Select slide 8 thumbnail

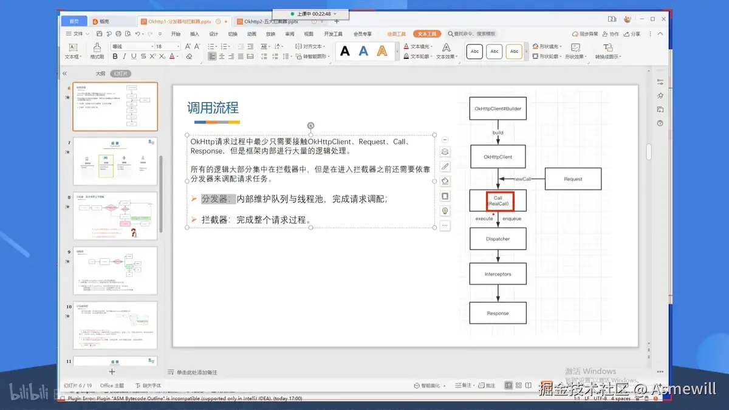pos(115,216)
